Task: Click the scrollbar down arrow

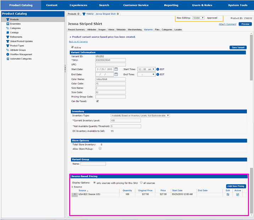Action: (x=251, y=215)
